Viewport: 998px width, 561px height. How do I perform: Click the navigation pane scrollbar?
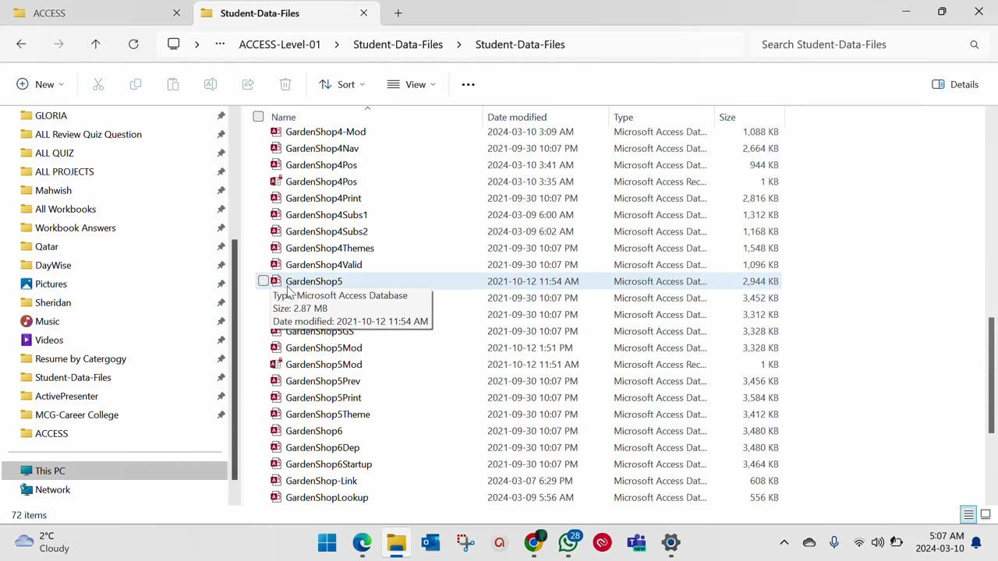(x=233, y=360)
